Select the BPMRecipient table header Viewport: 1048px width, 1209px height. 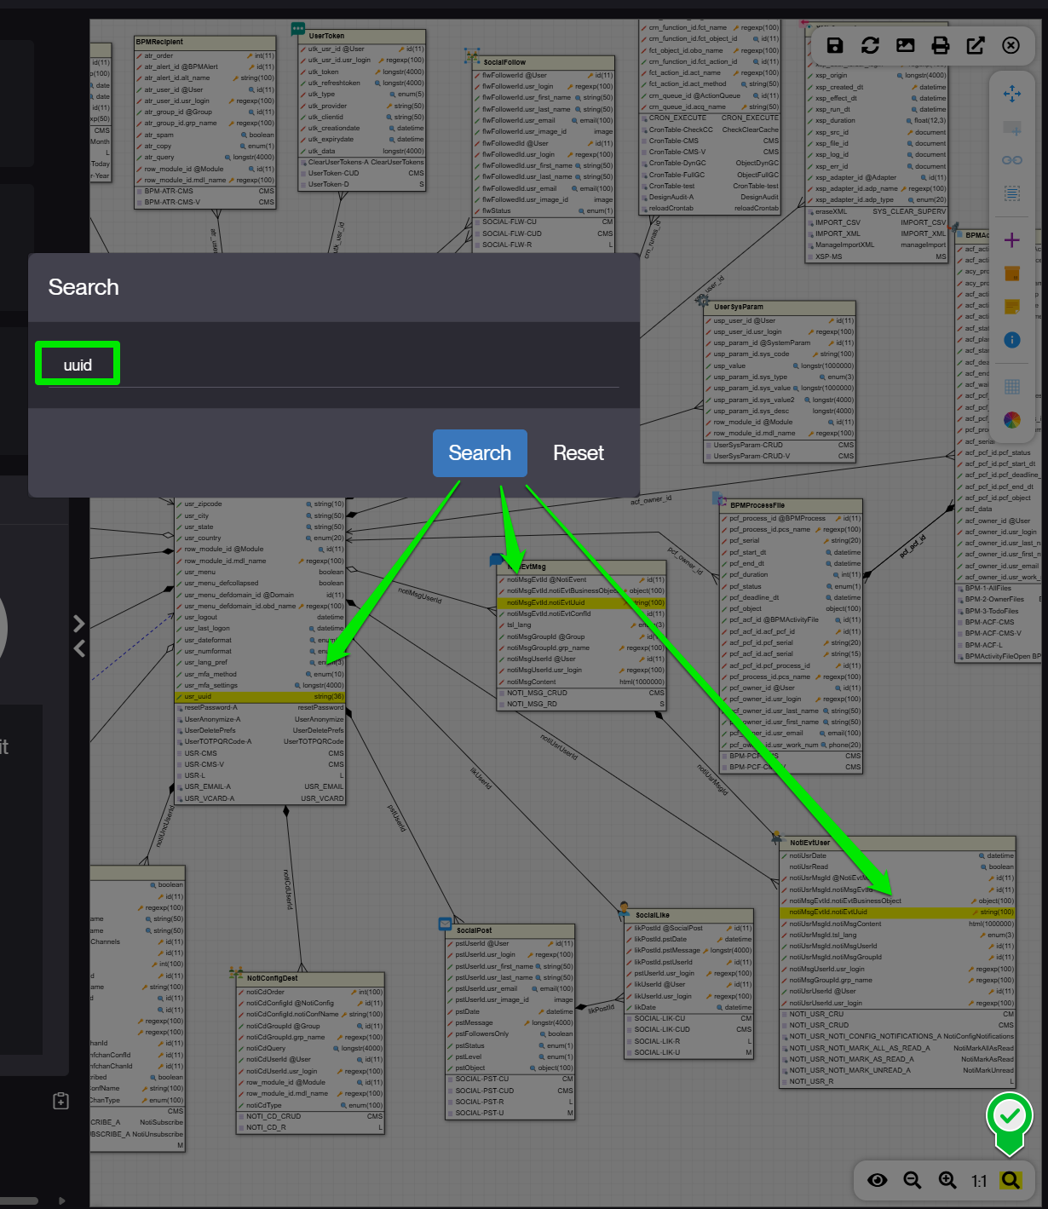click(x=204, y=42)
